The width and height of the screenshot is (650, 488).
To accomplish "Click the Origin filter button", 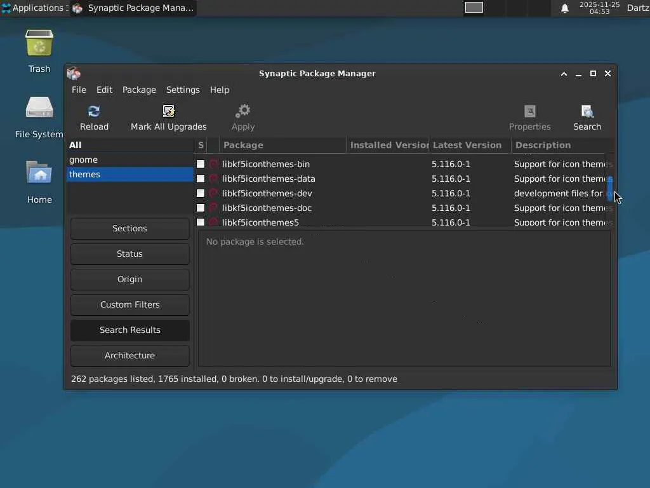I will (129, 280).
